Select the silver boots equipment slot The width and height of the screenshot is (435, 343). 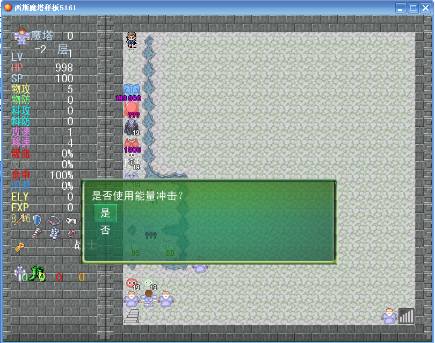click(54, 233)
